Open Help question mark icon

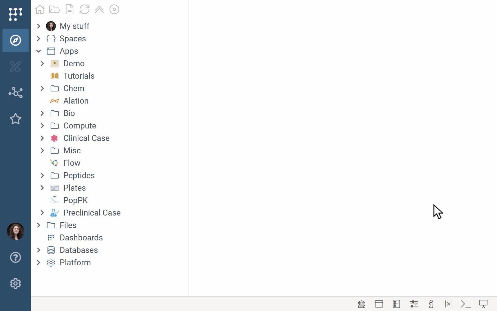(x=15, y=258)
